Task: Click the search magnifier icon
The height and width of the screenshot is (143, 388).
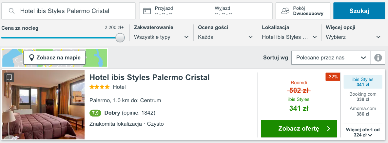Action: [x=11, y=11]
